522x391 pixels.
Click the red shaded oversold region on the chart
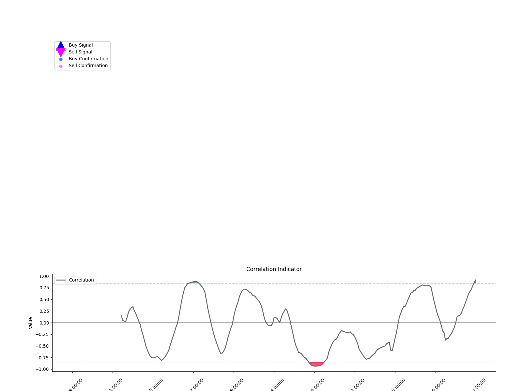coord(316,363)
